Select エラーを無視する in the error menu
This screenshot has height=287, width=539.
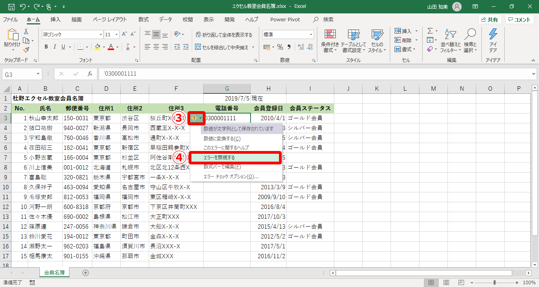pyautogui.click(x=236, y=158)
